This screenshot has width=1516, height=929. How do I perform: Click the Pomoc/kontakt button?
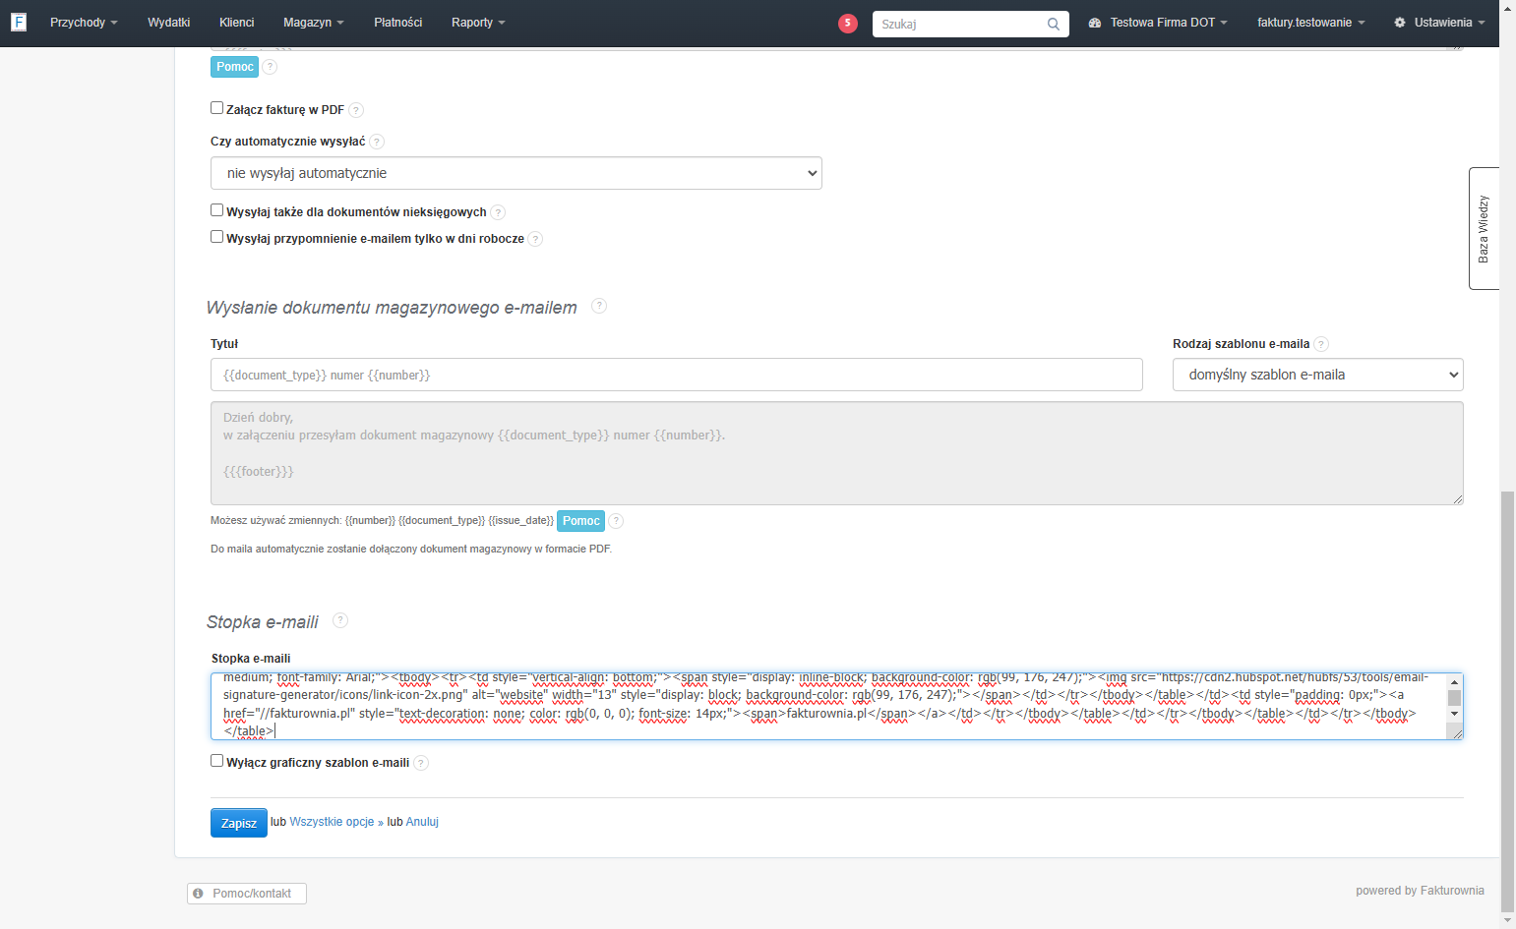(x=247, y=894)
